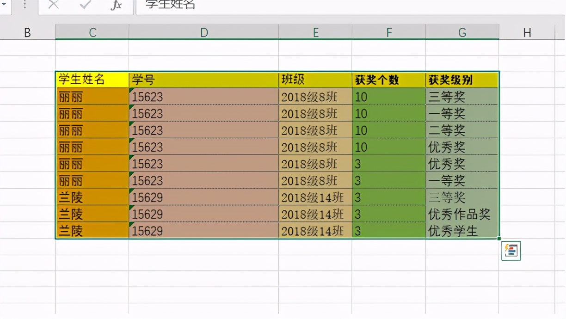Select 2018级8班 in the 二等奖 row
This screenshot has width=566, height=319.
click(315, 130)
